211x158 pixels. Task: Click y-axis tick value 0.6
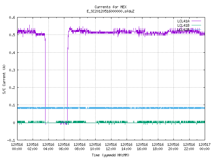[12, 17]
